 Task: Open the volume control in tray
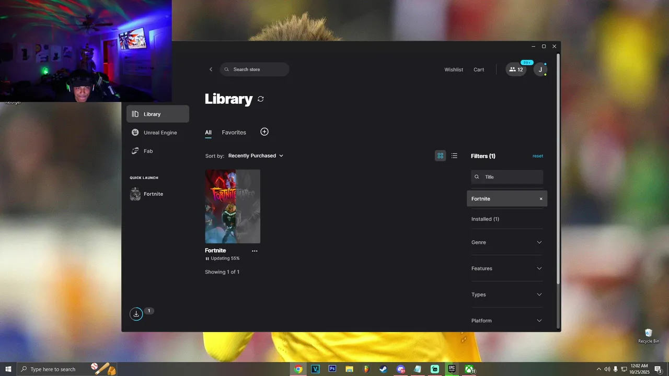click(x=607, y=369)
